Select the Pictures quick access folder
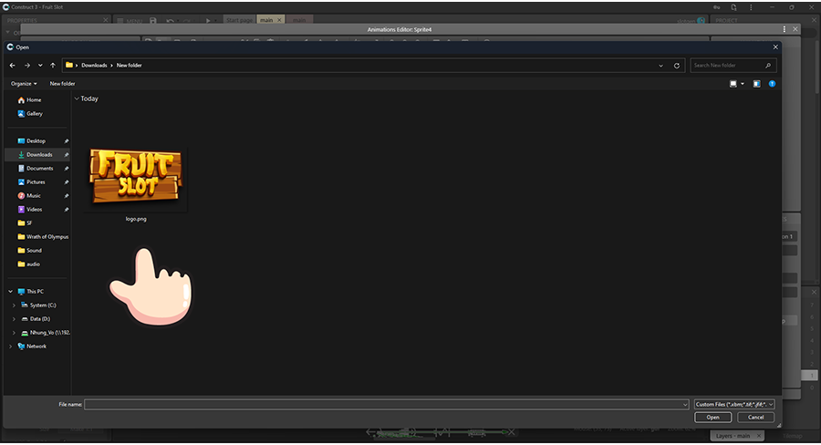The height and width of the screenshot is (445, 821). click(x=36, y=182)
